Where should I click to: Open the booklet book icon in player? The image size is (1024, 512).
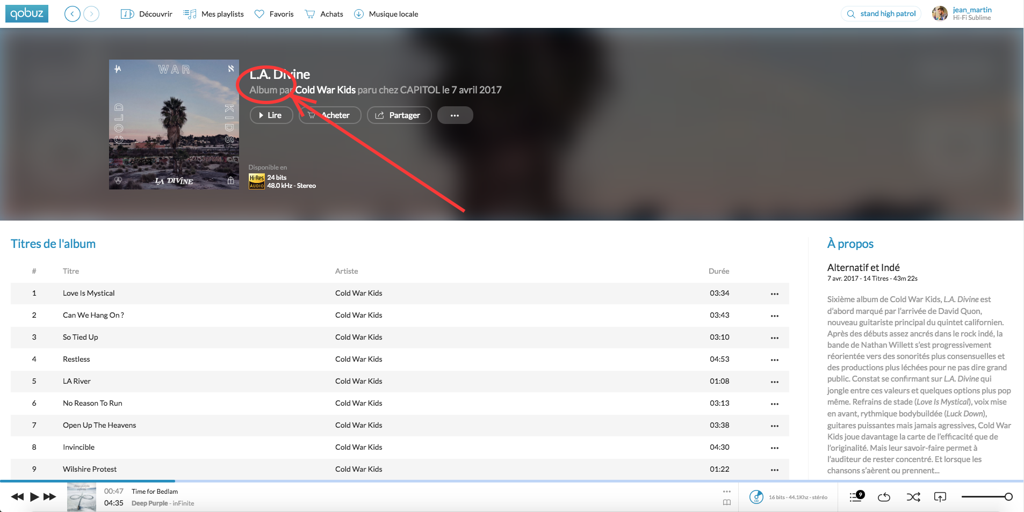[727, 503]
